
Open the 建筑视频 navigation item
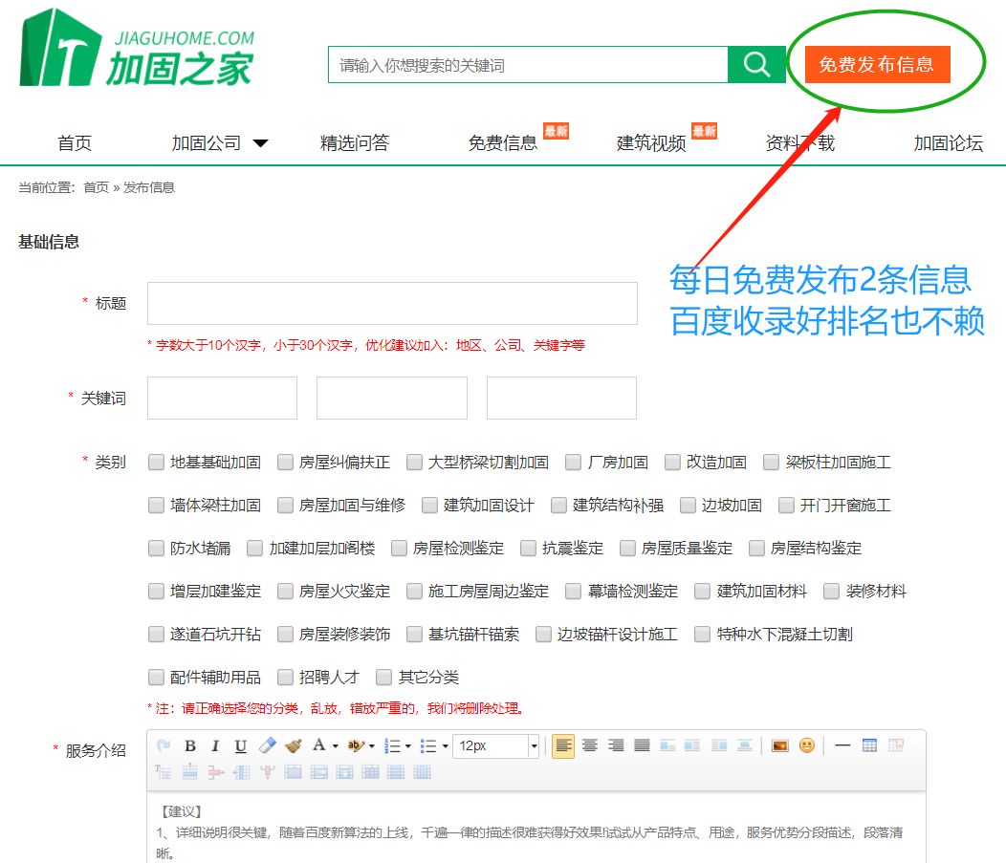(x=651, y=143)
